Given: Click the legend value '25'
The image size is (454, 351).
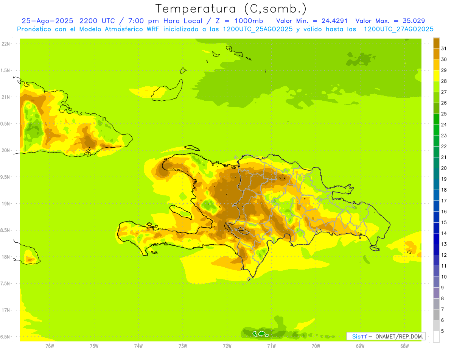Looking at the screenshot, I should click(x=444, y=114).
